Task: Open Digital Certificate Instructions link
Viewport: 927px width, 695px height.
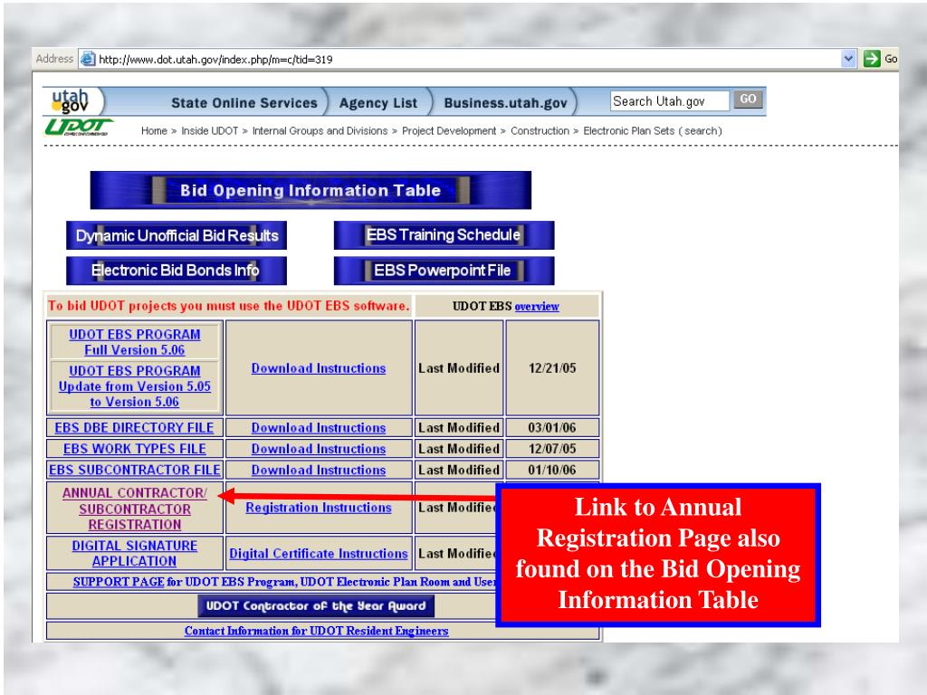Action: (x=319, y=554)
